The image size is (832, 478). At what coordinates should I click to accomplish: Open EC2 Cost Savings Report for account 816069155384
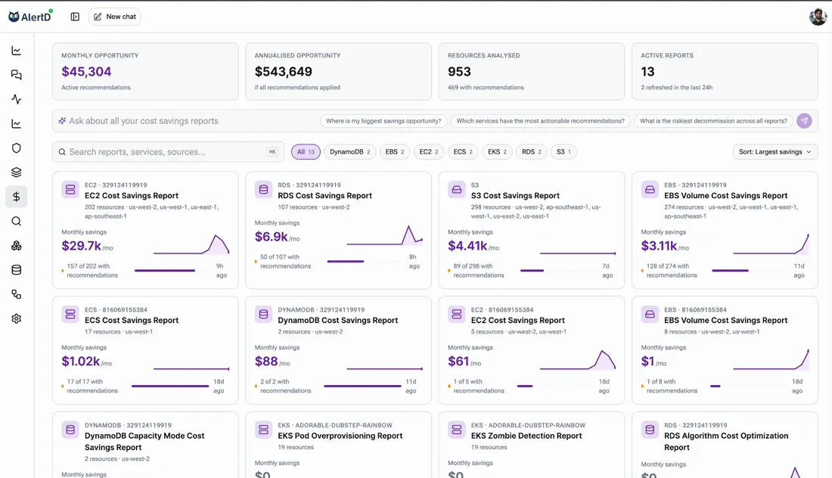click(x=532, y=350)
